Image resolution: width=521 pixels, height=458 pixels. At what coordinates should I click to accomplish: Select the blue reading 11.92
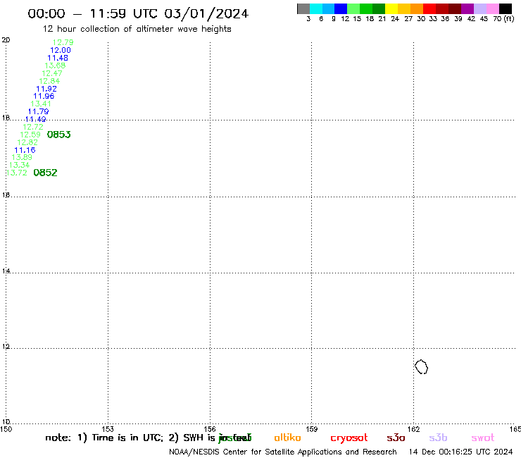46,89
